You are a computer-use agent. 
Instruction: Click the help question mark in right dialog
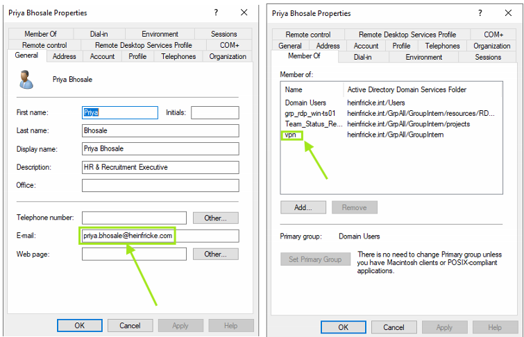tap(480, 12)
